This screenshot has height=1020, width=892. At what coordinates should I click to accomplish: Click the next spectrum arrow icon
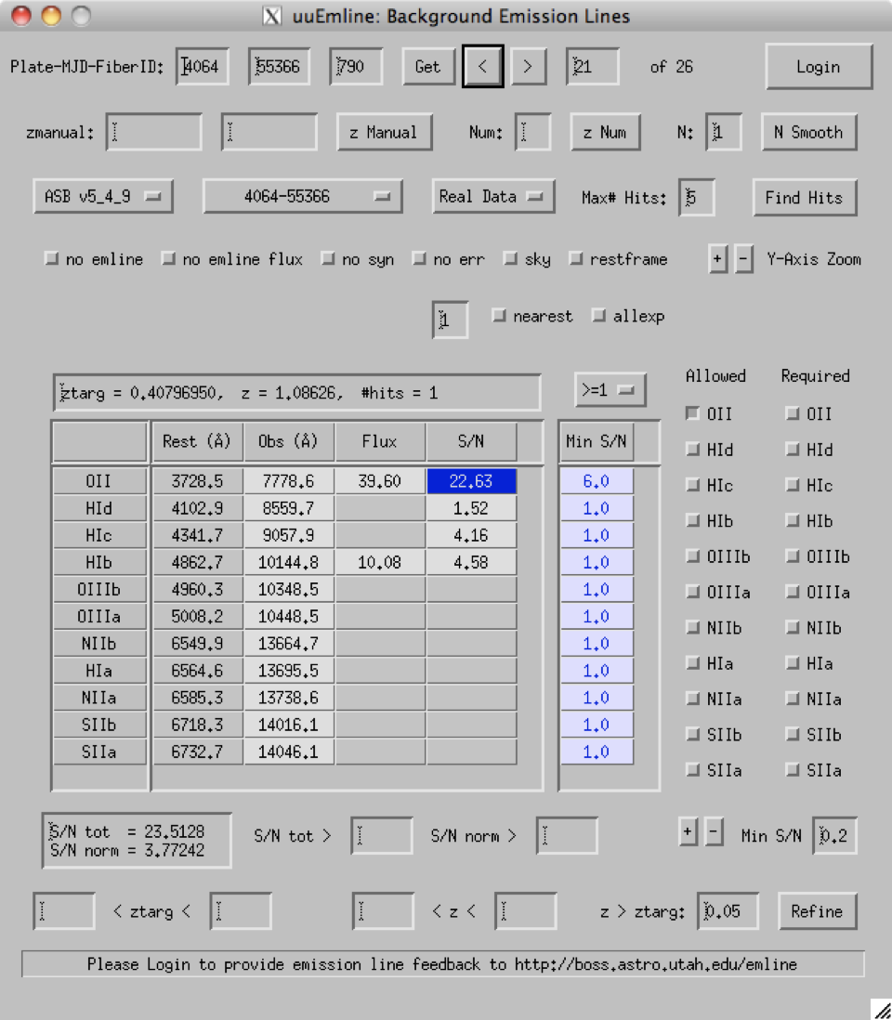(x=528, y=66)
